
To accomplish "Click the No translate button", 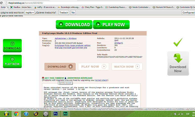I will 73,13.
